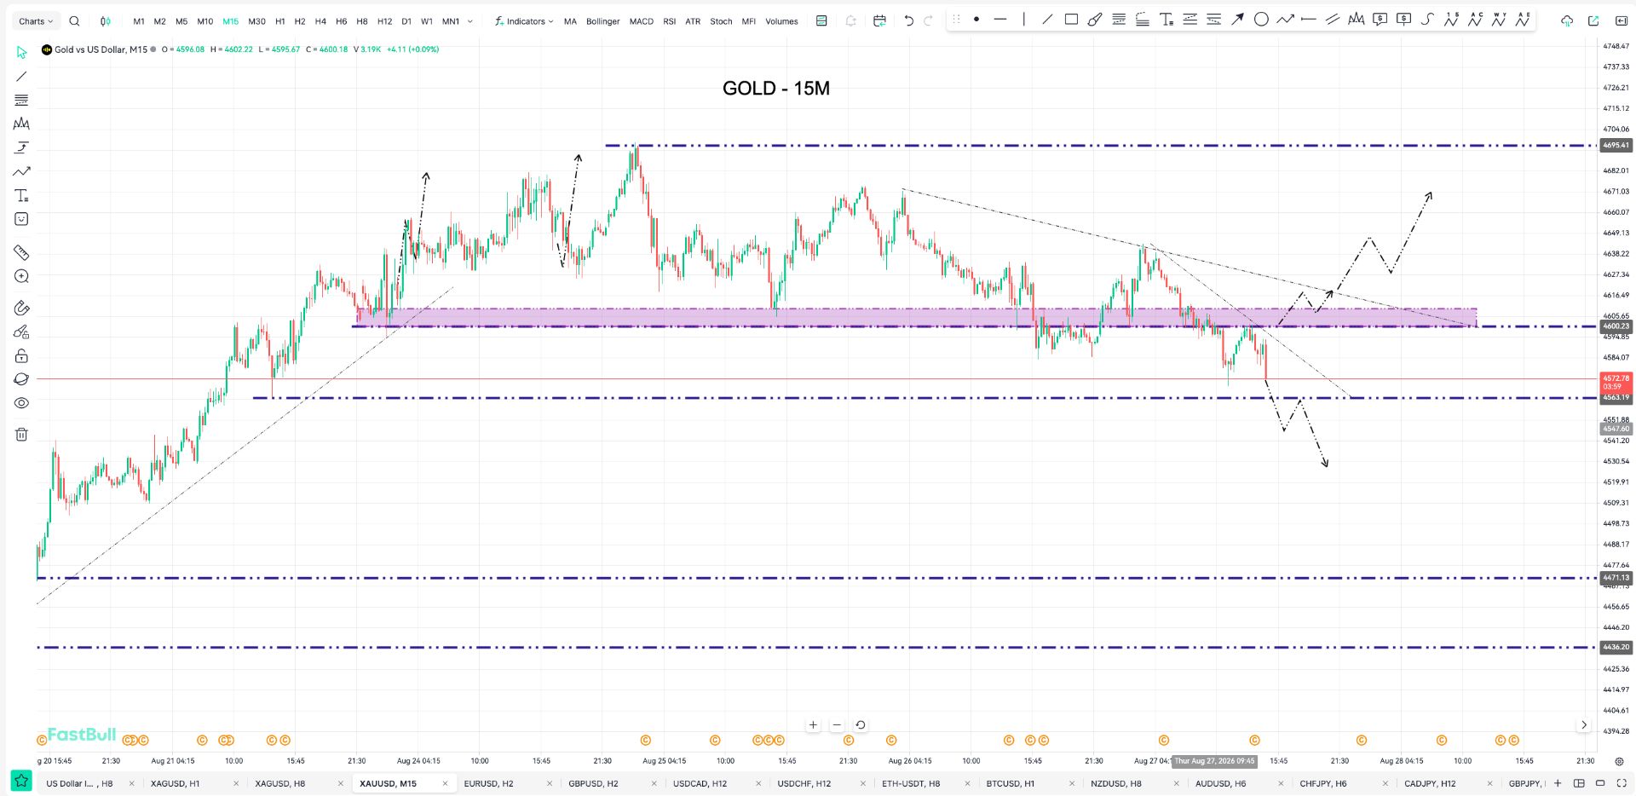The width and height of the screenshot is (1636, 796).
Task: Open the ruler measure tool
Action: [x=21, y=252]
